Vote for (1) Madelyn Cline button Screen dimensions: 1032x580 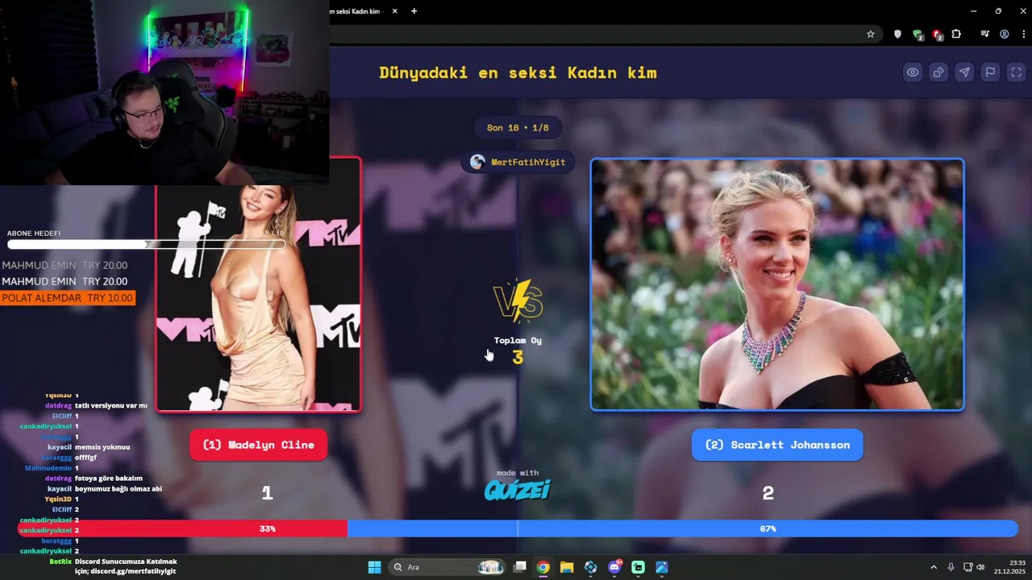258,445
